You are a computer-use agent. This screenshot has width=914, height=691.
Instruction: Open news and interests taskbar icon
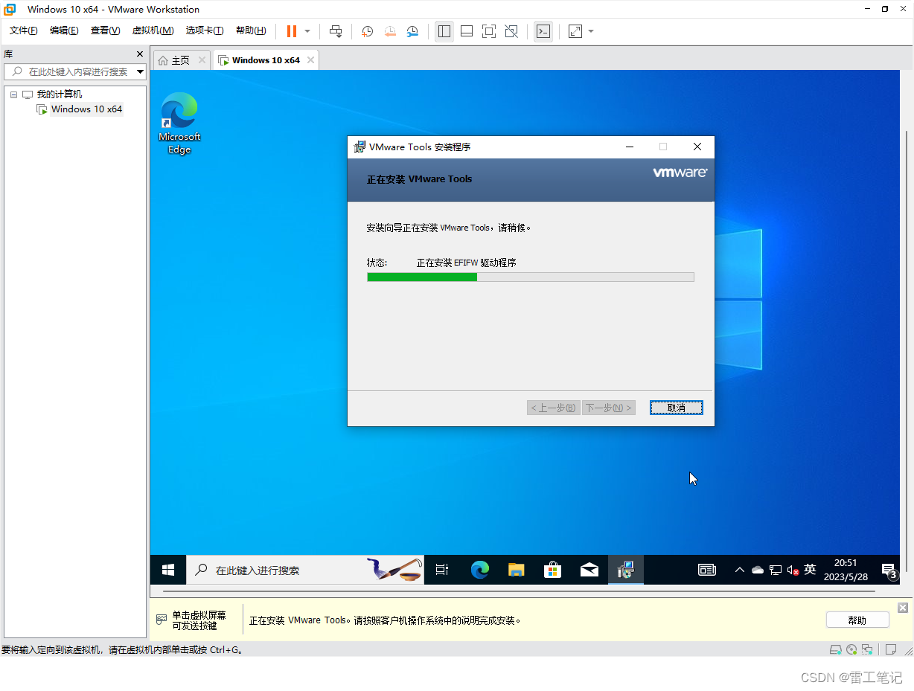(x=707, y=570)
